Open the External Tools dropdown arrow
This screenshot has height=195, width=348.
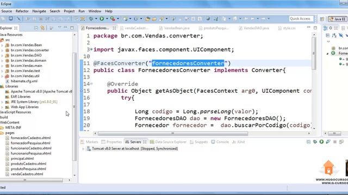[118, 19]
